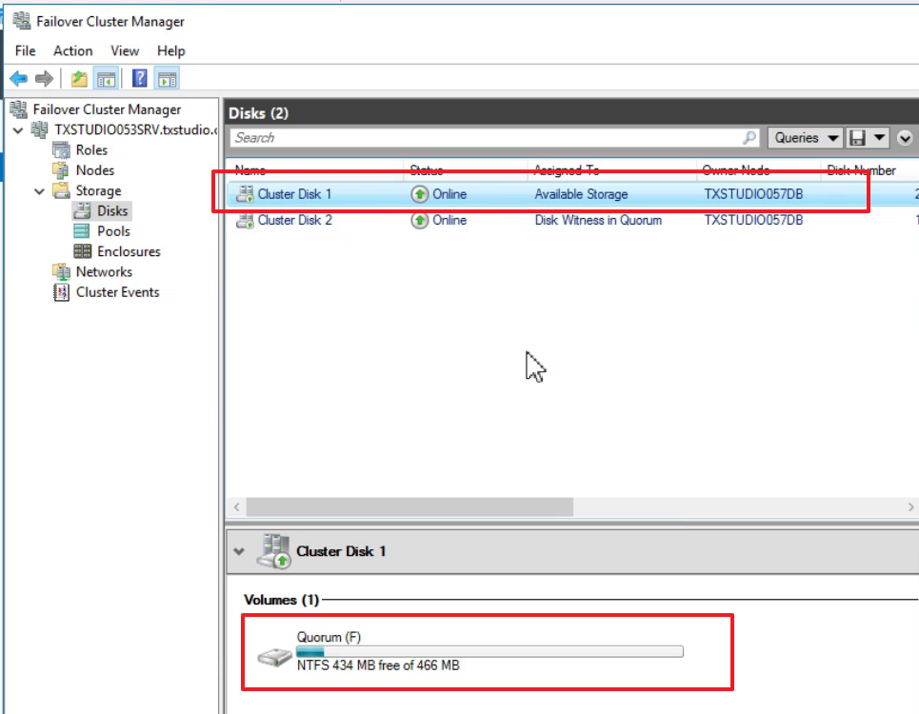Open Cluster Events in the tree

(x=118, y=292)
